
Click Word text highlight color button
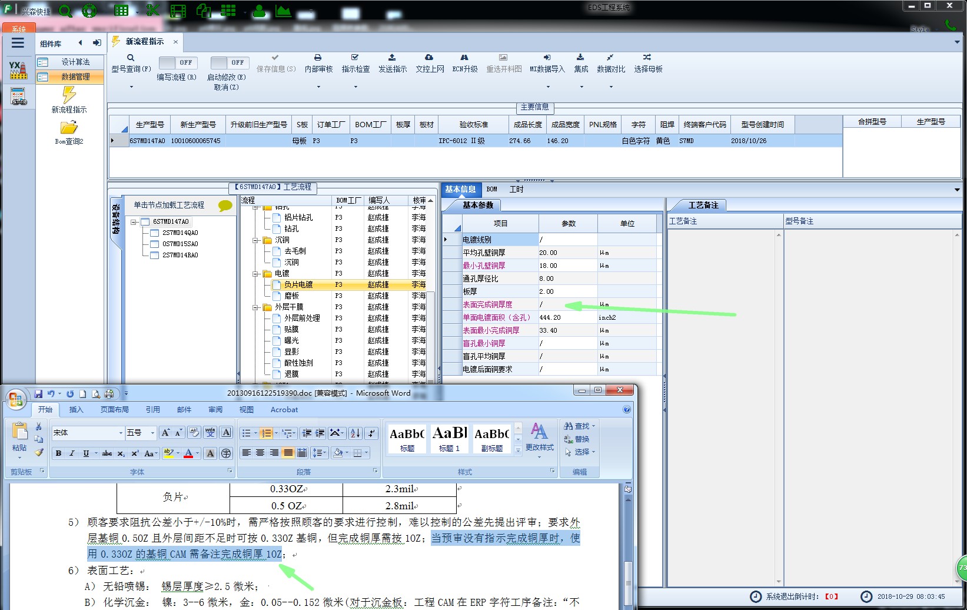pos(169,453)
